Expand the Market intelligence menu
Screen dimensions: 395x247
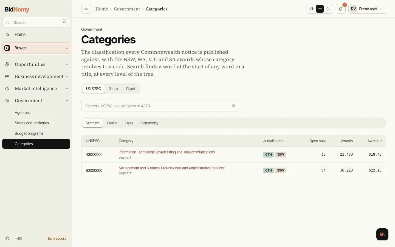(67, 89)
